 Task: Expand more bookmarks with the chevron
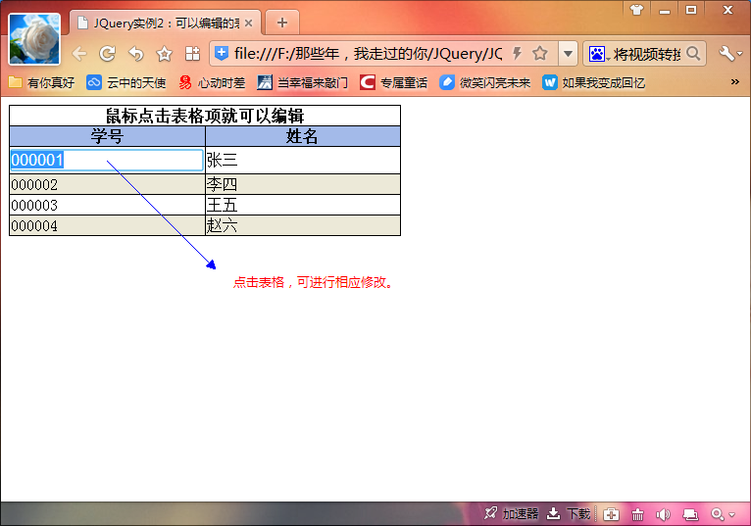click(734, 82)
